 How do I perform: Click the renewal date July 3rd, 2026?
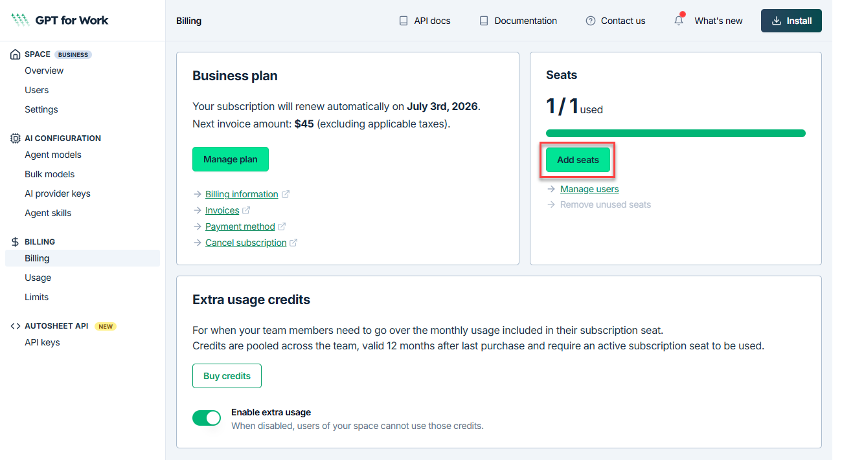(x=443, y=106)
